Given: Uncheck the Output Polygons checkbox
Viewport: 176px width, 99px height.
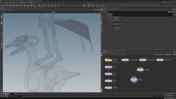Looking at the screenshot, I should click(113, 29).
